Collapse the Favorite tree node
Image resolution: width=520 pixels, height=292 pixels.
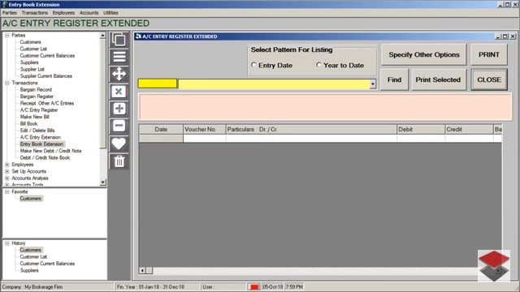tap(7, 191)
